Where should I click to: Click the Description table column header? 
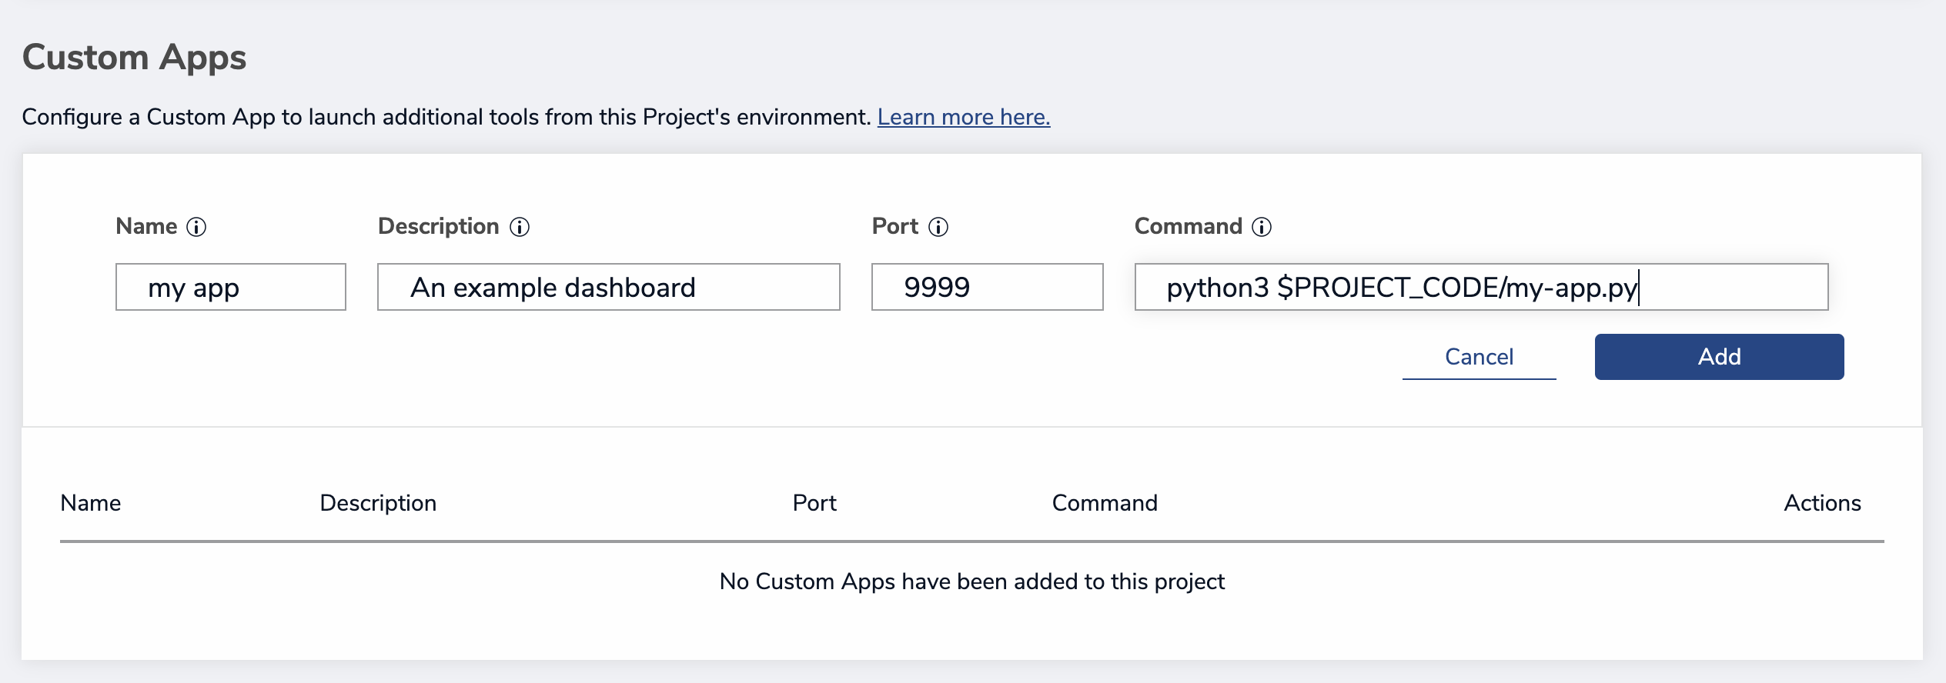(378, 503)
